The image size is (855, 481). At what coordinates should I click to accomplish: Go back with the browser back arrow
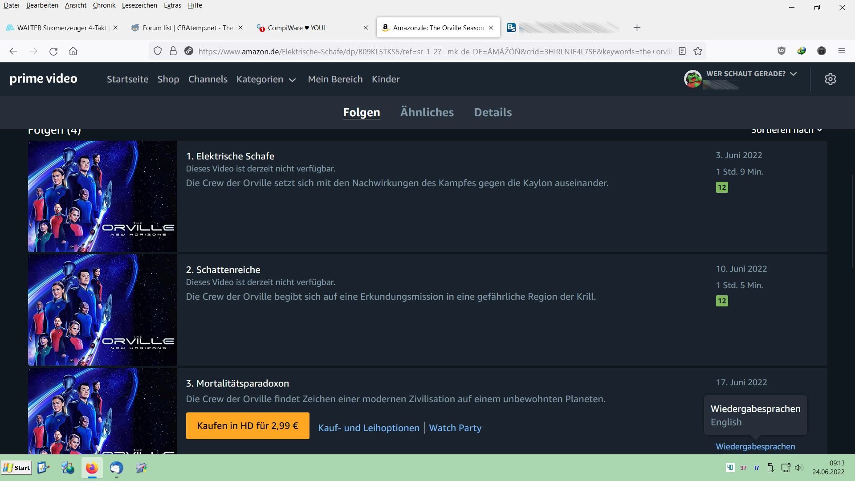coord(13,51)
